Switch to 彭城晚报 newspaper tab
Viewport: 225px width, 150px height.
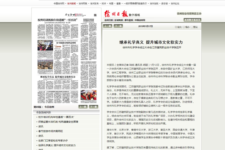tap(120, 20)
